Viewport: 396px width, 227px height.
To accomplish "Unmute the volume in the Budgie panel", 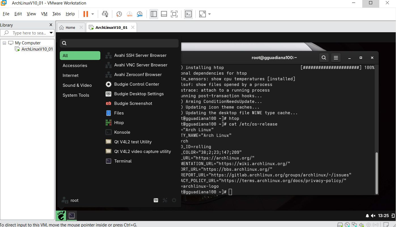I will tap(373, 216).
